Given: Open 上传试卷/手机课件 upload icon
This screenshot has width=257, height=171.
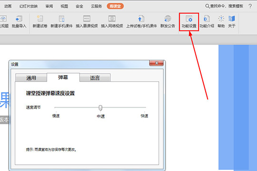Looking at the screenshot, I should (x=141, y=19).
